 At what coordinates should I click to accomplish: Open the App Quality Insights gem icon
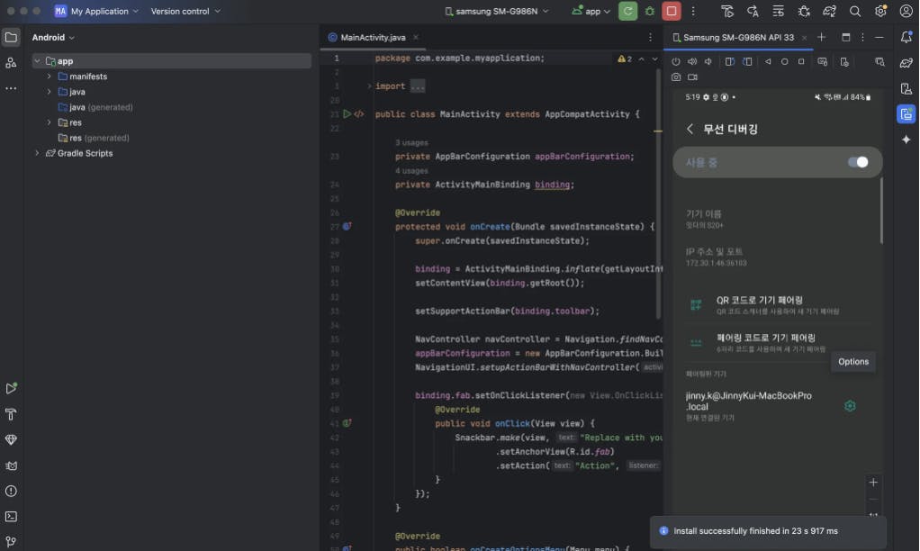(11, 439)
